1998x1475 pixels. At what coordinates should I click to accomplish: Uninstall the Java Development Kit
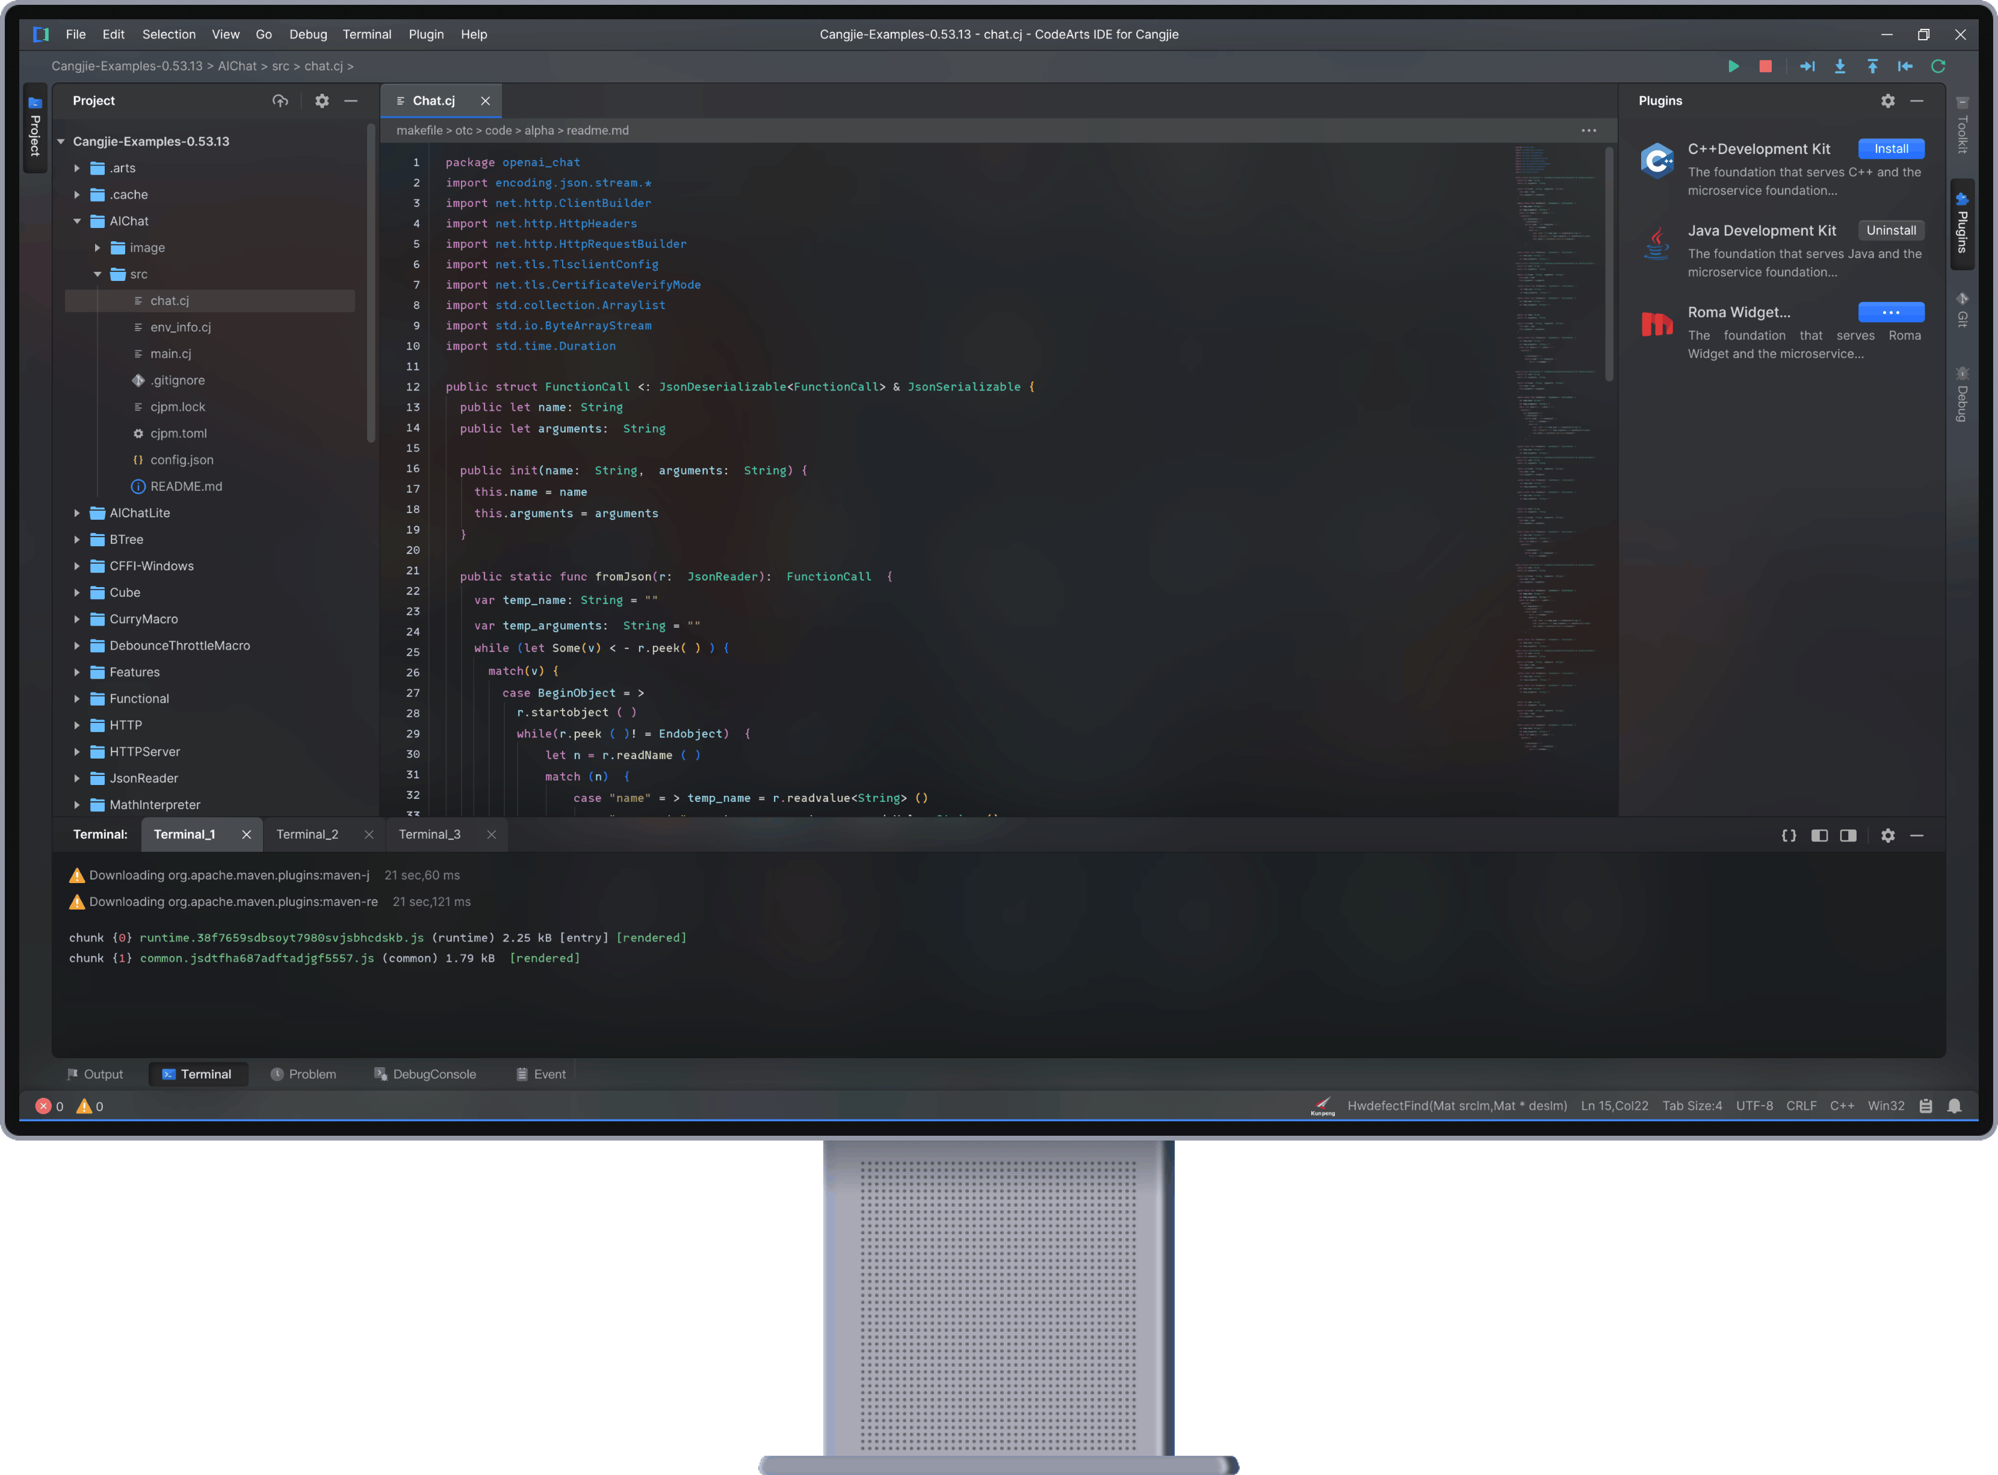pyautogui.click(x=1891, y=230)
